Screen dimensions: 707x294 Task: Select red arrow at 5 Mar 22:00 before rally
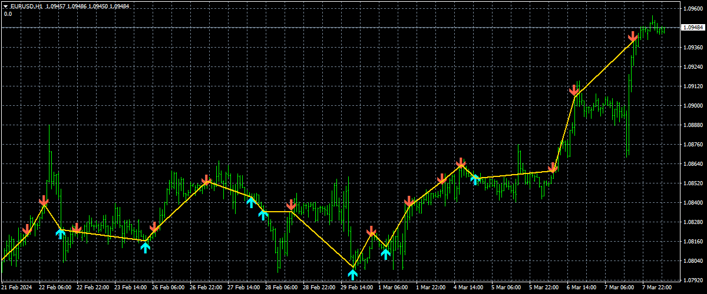pyautogui.click(x=553, y=168)
